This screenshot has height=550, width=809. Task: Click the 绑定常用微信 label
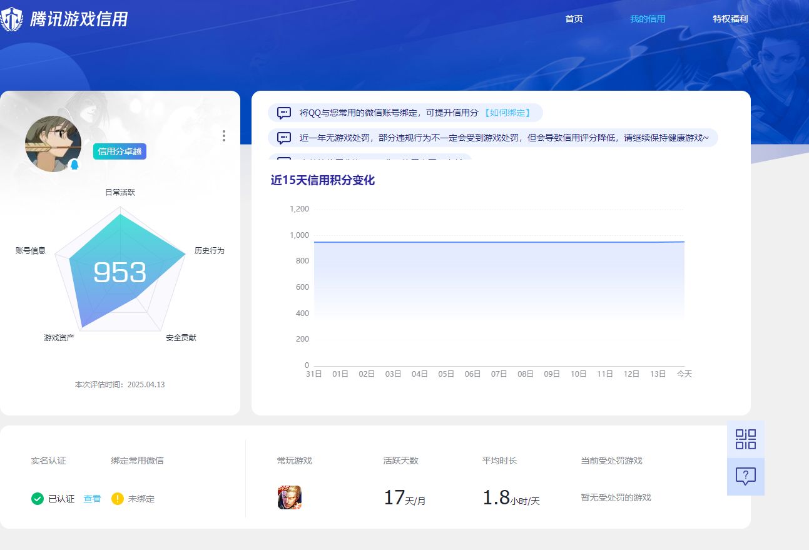tap(138, 461)
